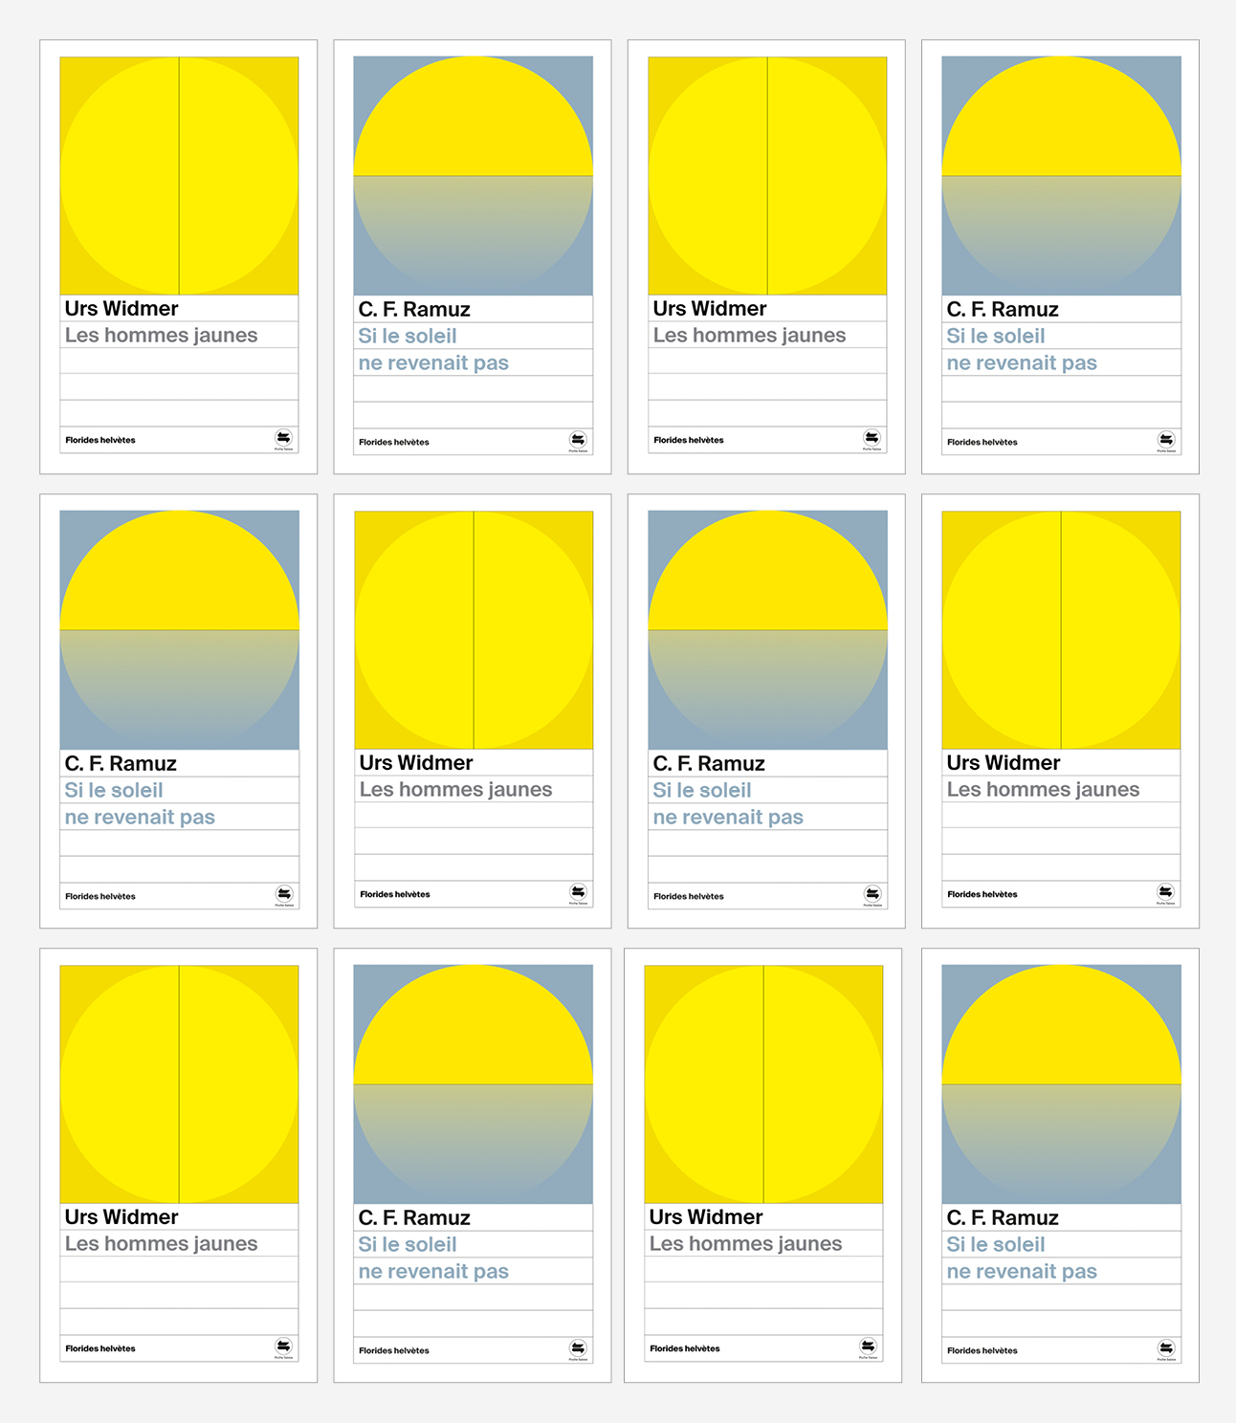Select the yellow circle artwork on the bottom-row third cover

coord(763,1084)
